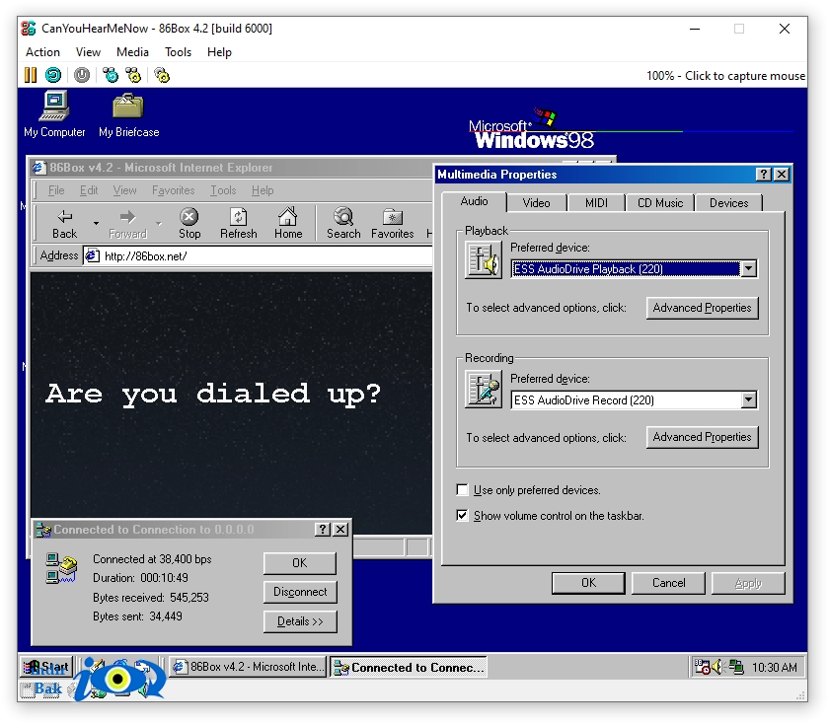Viewport: 829px width, 724px height.
Task: Open the Windows 98 Start button
Action: (x=46, y=667)
